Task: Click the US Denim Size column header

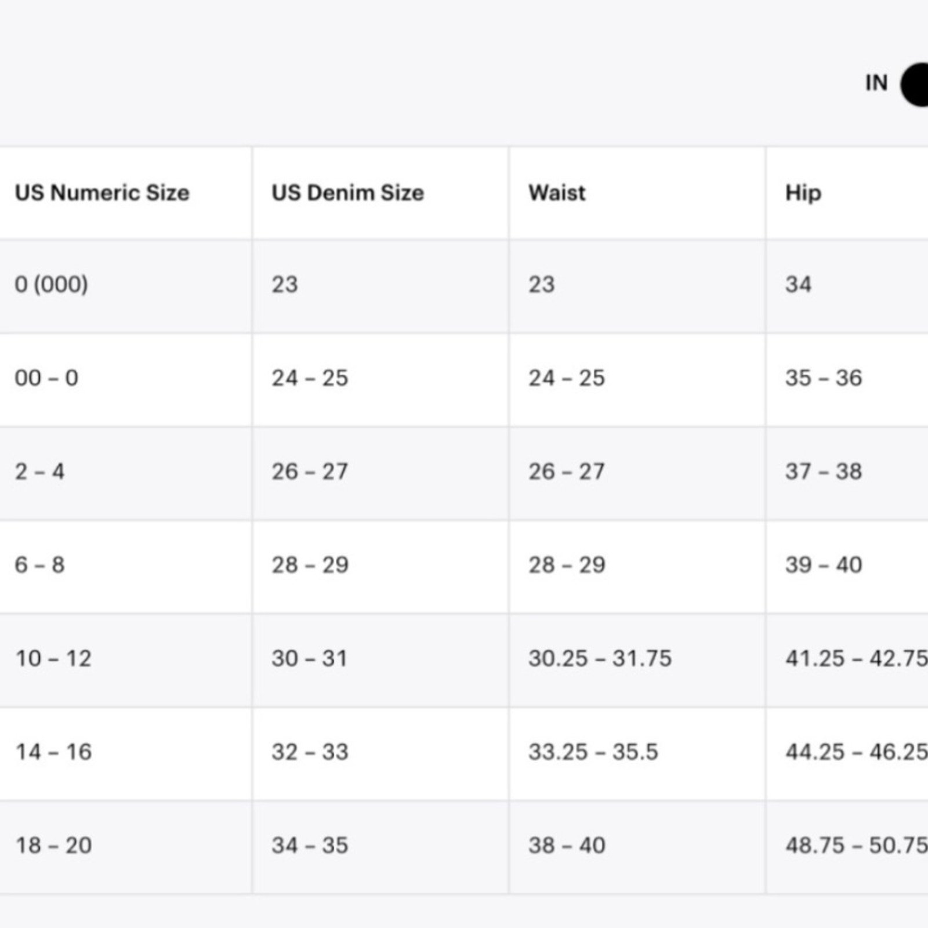Action: (348, 193)
